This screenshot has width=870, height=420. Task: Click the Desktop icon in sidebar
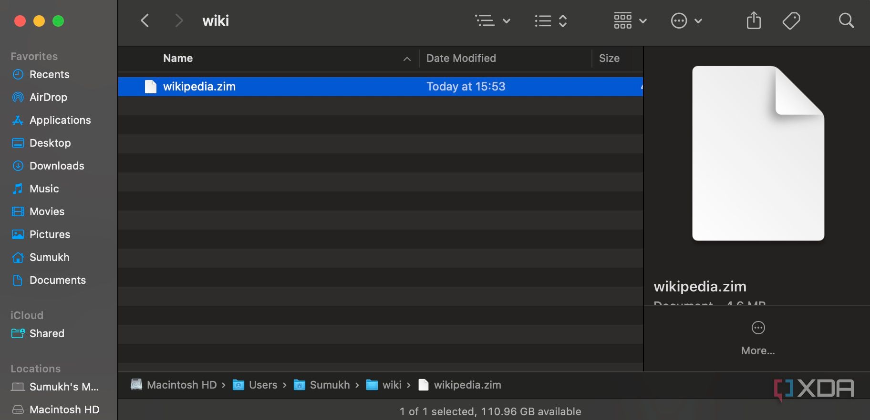click(18, 143)
